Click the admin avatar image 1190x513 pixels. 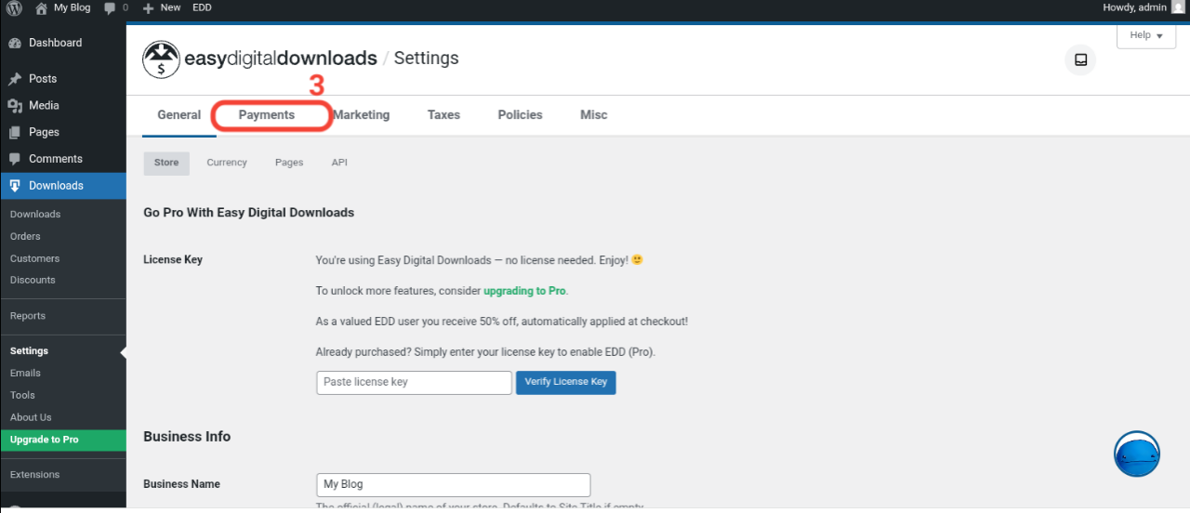click(x=1178, y=7)
